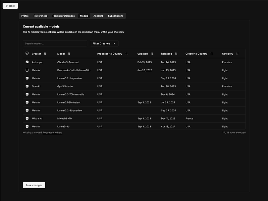Image resolution: width=268 pixels, height=201 pixels.
Task: Click the 'Mistral AI' creator cell
Action: tap(37, 118)
